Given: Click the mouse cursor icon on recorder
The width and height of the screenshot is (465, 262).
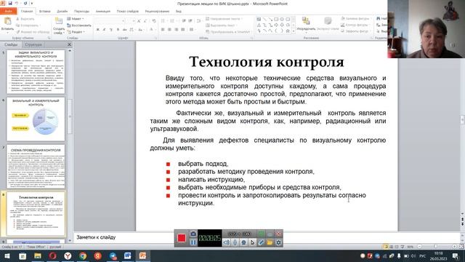Looking at the screenshot, I should [x=252, y=242].
